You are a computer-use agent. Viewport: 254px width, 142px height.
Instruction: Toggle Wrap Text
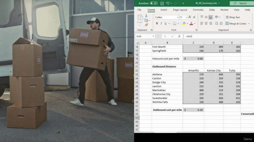pos(233,17)
